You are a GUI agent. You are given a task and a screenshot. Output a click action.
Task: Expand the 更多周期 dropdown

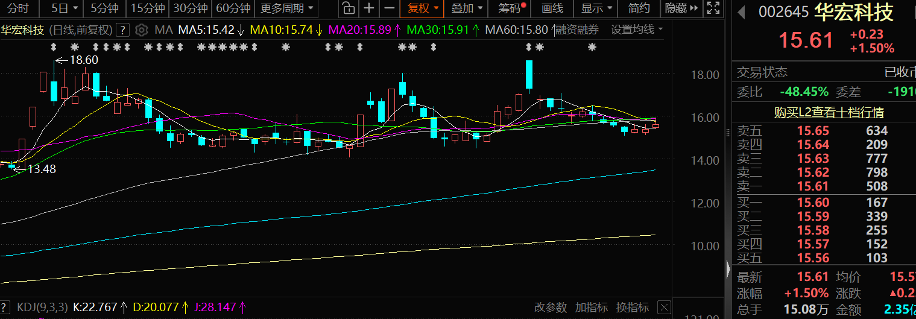287,8
